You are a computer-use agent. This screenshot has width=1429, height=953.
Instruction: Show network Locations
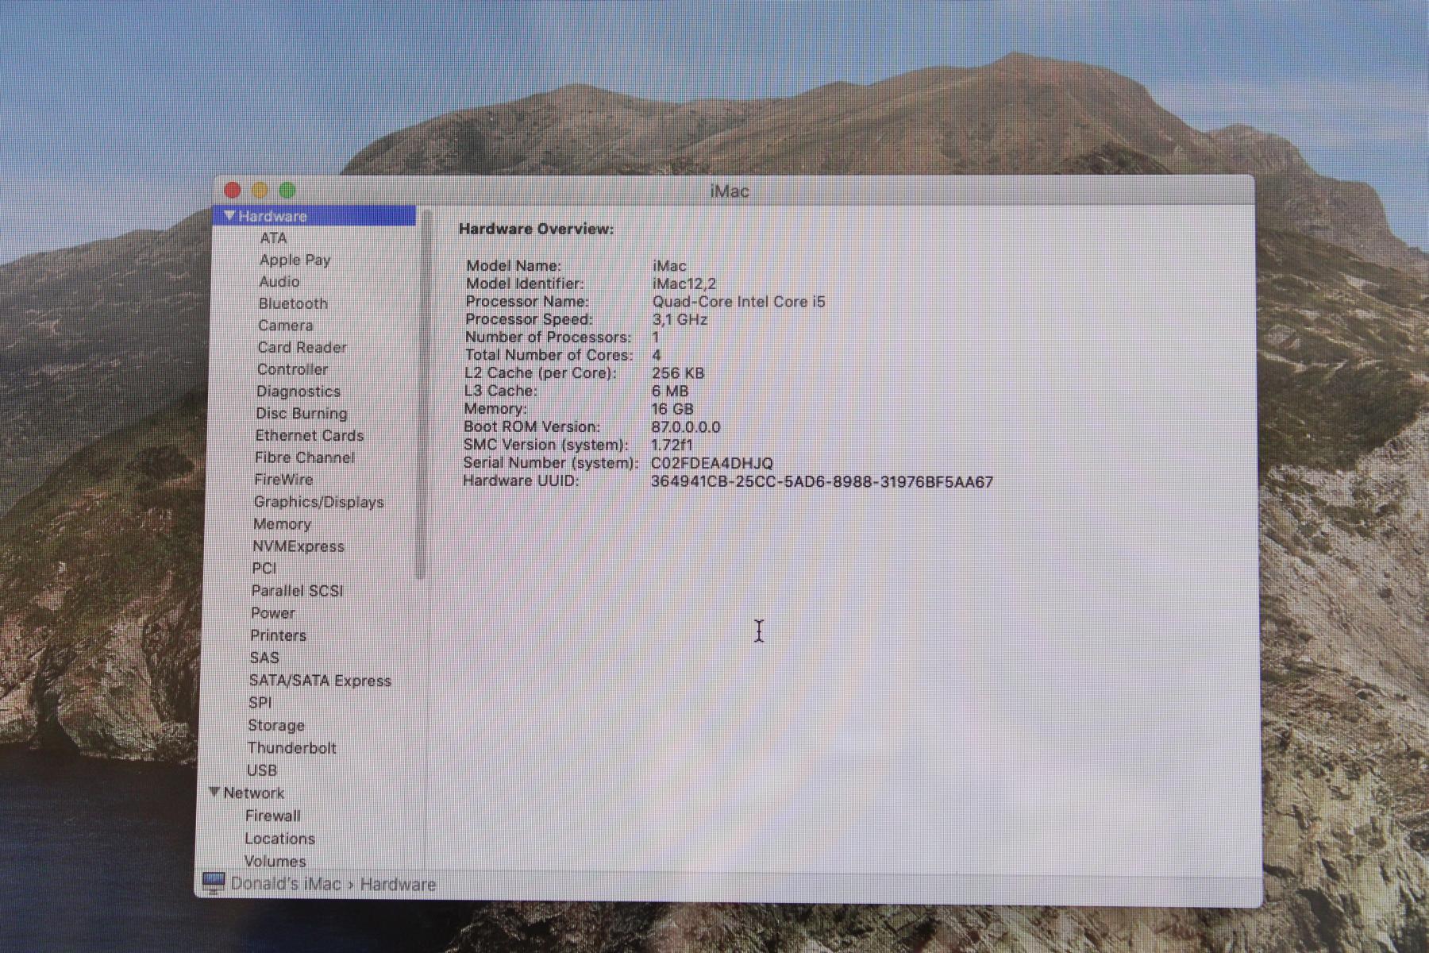point(280,839)
